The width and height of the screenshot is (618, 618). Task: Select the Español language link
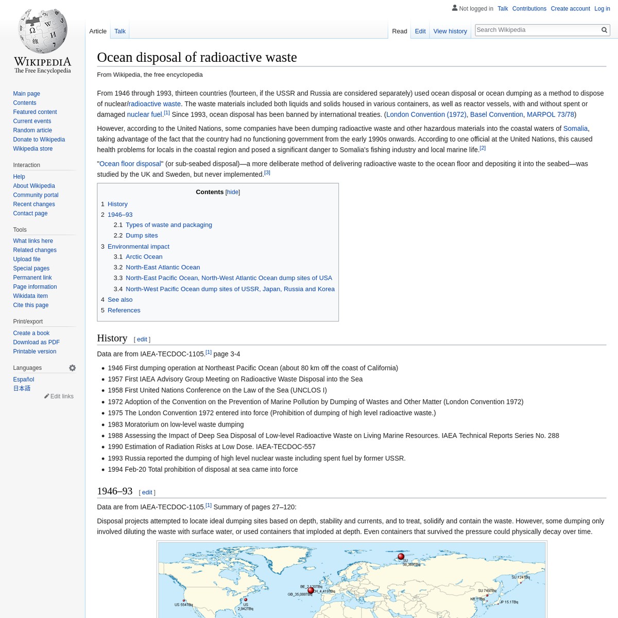(23, 379)
